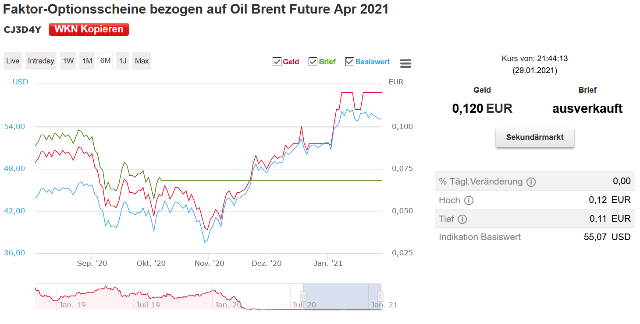Select the Intraday time range

(x=41, y=61)
